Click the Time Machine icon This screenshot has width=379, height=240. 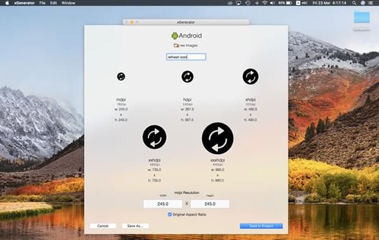click(x=248, y=3)
